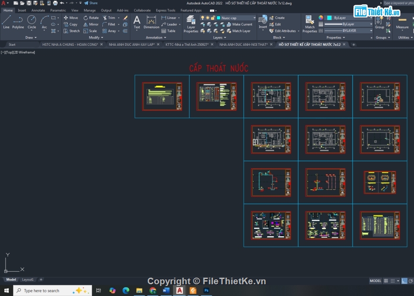Select the Match Properties tool
Viewport: 414px width, 296px height.
pyautogui.click(x=310, y=24)
